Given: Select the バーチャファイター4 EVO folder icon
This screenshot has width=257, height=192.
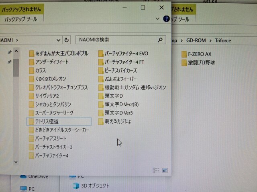Looking at the screenshot, I should coord(101,54).
